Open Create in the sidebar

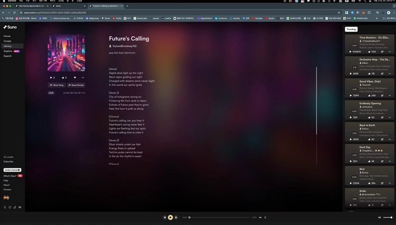7,41
